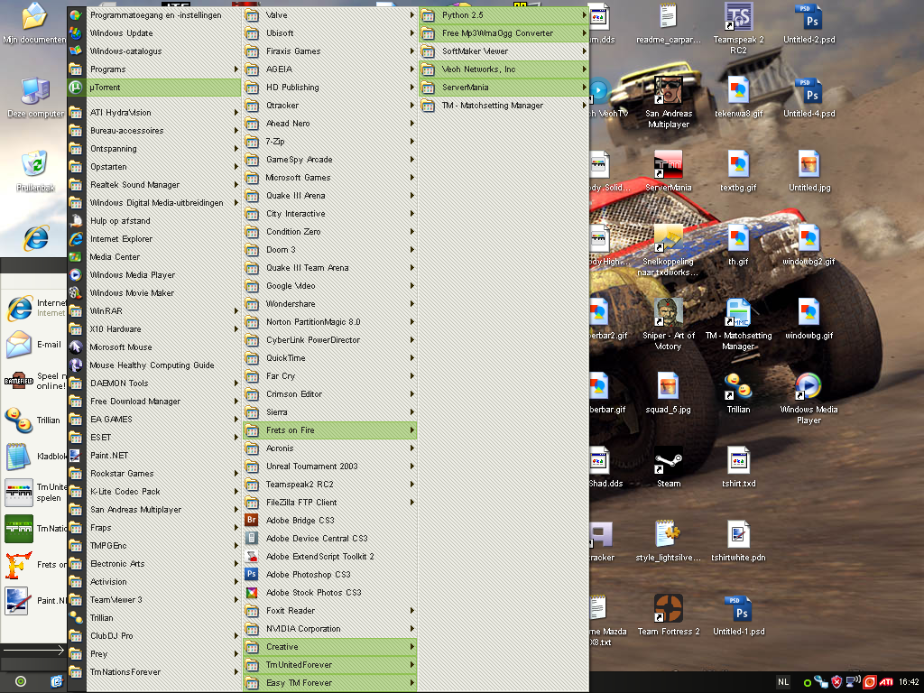This screenshot has height=693, width=924.
Task: Click the µTorrent entry's green icon
Action: (x=76, y=88)
